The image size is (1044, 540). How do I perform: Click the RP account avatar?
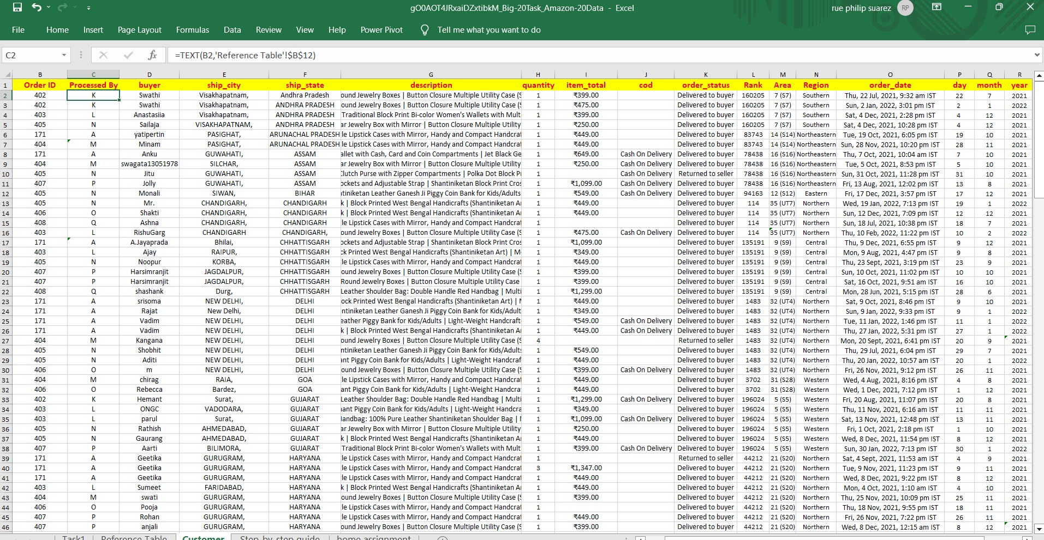click(x=905, y=8)
